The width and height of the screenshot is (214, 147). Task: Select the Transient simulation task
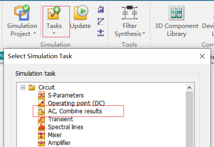coord(61,119)
